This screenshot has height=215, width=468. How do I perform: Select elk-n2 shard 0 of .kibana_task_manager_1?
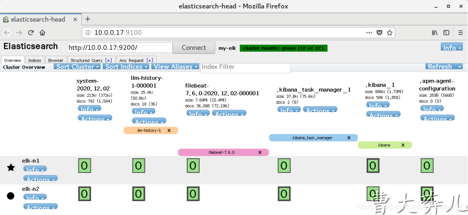(x=284, y=194)
